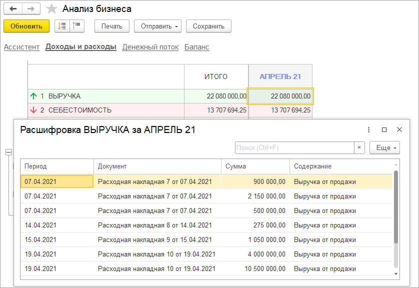Image resolution: width=419 pixels, height=288 pixels.
Task: Open the Отправить dropdown
Action: coord(160,26)
